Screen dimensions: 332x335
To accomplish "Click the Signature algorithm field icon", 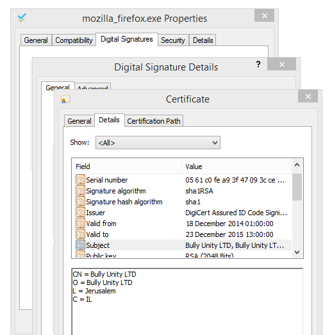I will point(80,191).
